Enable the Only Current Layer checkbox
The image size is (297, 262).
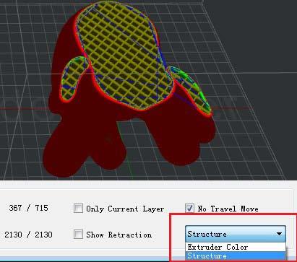click(78, 209)
